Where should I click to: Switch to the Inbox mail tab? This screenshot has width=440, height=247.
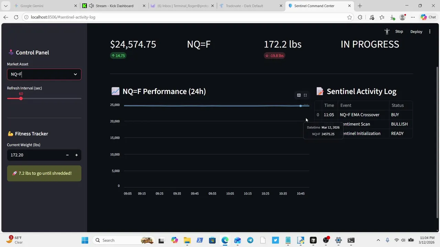(x=183, y=6)
